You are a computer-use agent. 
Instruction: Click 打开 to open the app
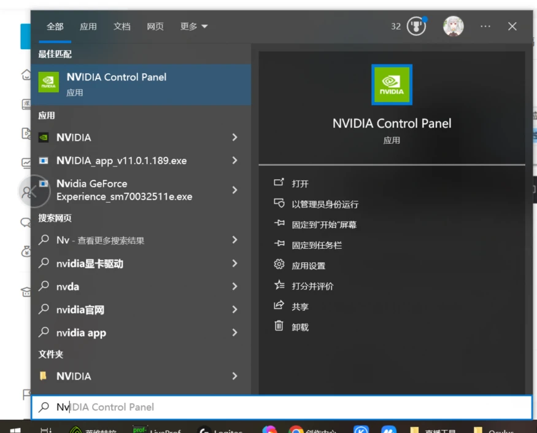click(300, 184)
